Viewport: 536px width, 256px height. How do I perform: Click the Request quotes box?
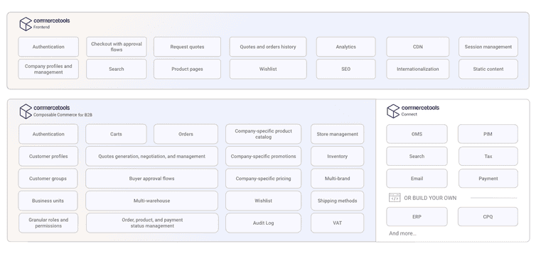[x=187, y=47]
